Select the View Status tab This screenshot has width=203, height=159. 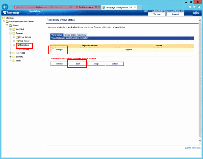coord(57,35)
